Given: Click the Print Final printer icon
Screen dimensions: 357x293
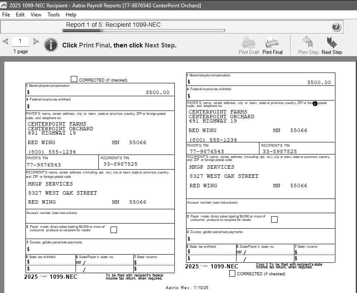Looking at the screenshot, I should (x=272, y=43).
